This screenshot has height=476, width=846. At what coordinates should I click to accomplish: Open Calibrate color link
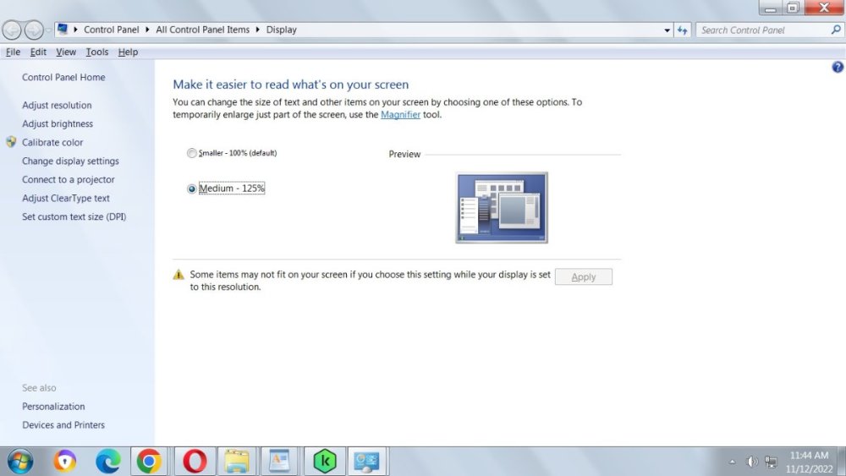coord(52,142)
